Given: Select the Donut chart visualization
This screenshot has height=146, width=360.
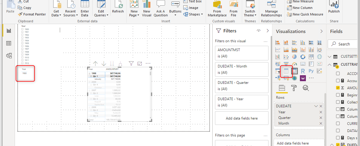Looking at the screenshot, I should pos(303,56).
